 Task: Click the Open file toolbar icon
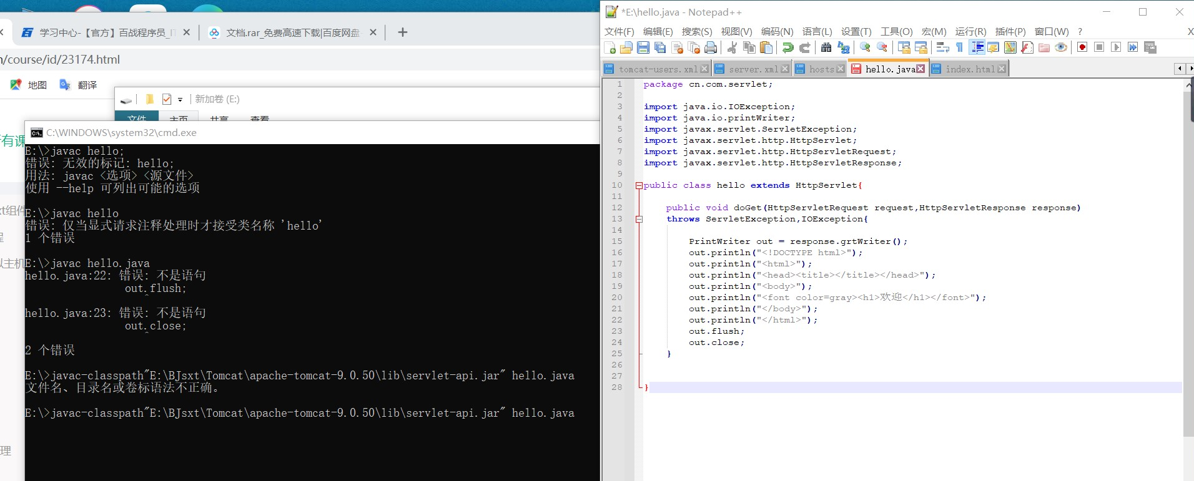click(626, 47)
